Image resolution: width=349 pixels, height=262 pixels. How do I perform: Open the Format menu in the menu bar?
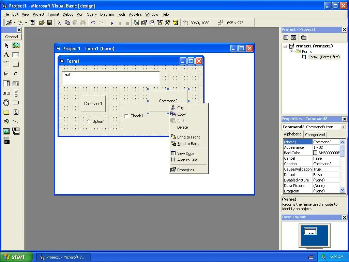pyautogui.click(x=54, y=14)
